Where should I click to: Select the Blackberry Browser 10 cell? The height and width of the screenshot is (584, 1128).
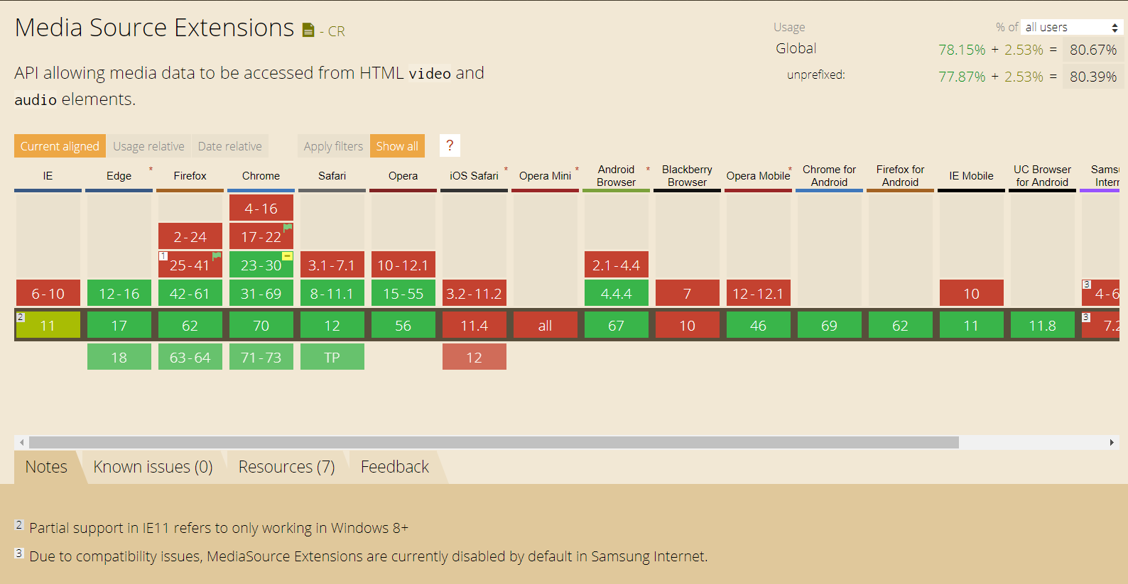coord(688,325)
